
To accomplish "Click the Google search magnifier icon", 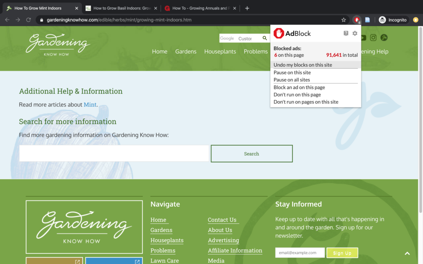I will click(265, 38).
